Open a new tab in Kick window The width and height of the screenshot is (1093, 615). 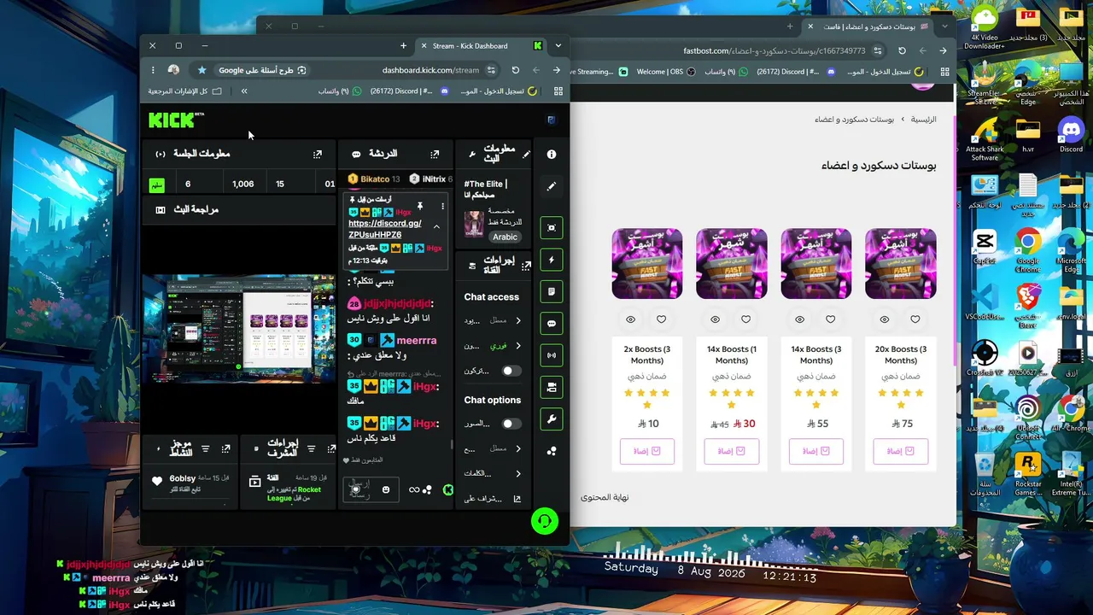click(403, 46)
